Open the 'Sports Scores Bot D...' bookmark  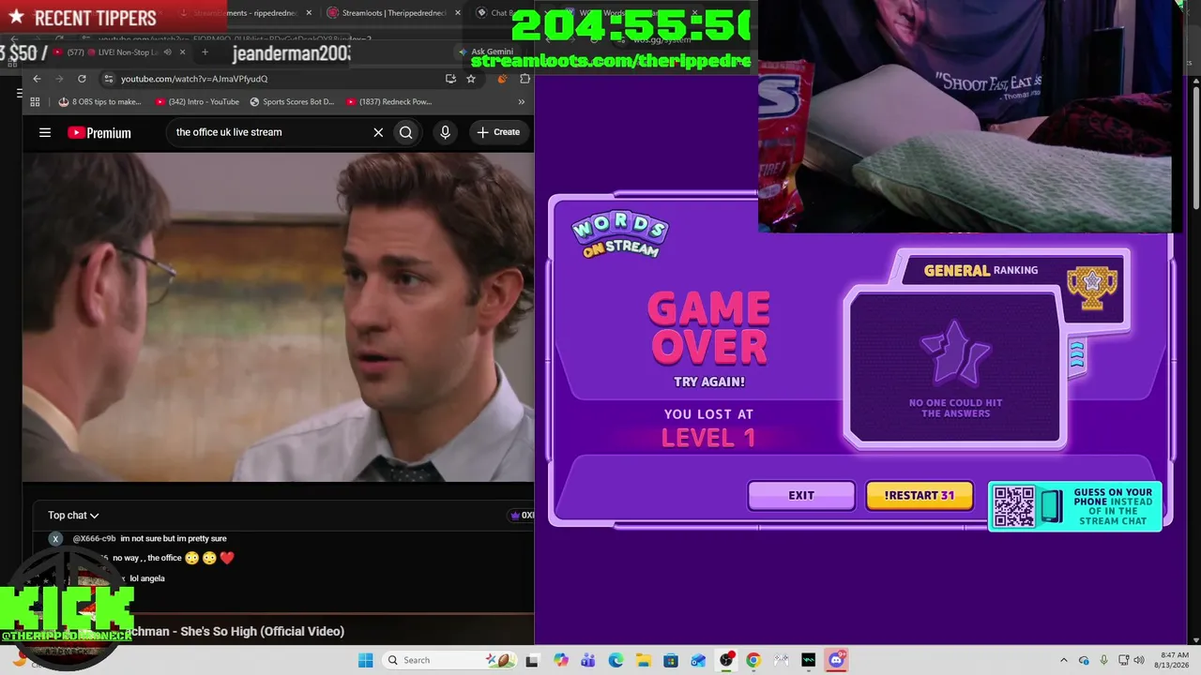point(292,101)
